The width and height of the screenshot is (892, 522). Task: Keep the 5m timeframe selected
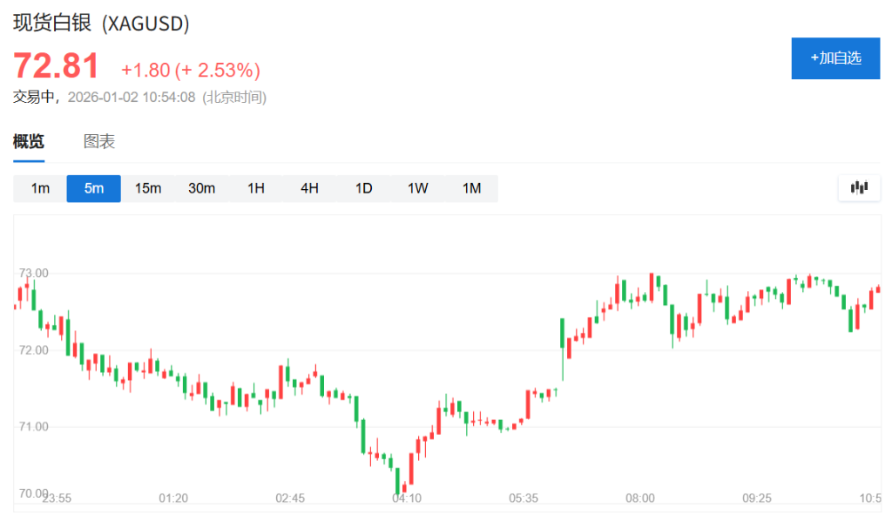pyautogui.click(x=93, y=187)
